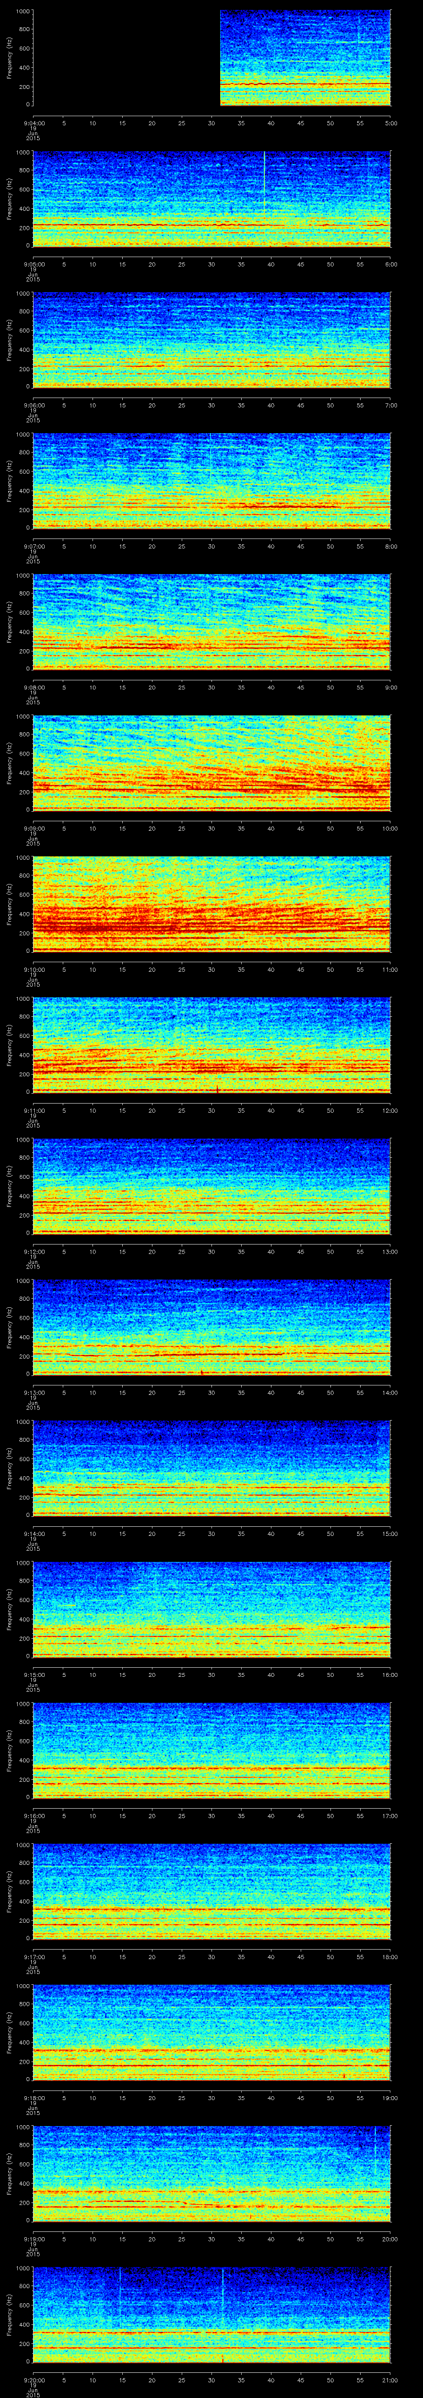Screen dimensions: 423x2398
Task: Select the 9:00 end-of-axis label
Action: (x=391, y=687)
